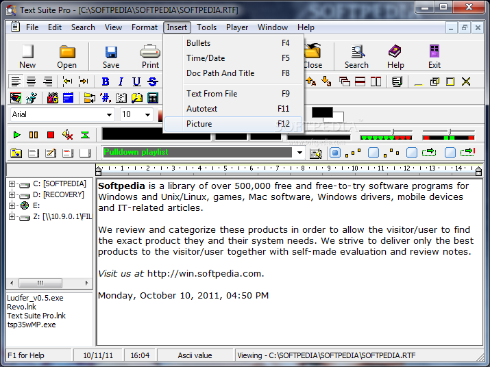Click the tile windows horizontally icon
The width and height of the screenshot is (490, 367).
(x=360, y=82)
